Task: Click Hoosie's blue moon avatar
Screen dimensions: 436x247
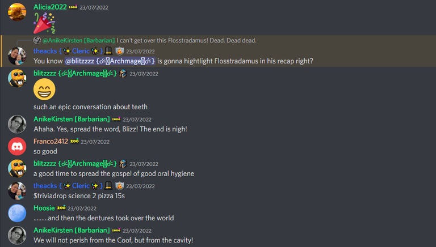Action: [x=17, y=213]
